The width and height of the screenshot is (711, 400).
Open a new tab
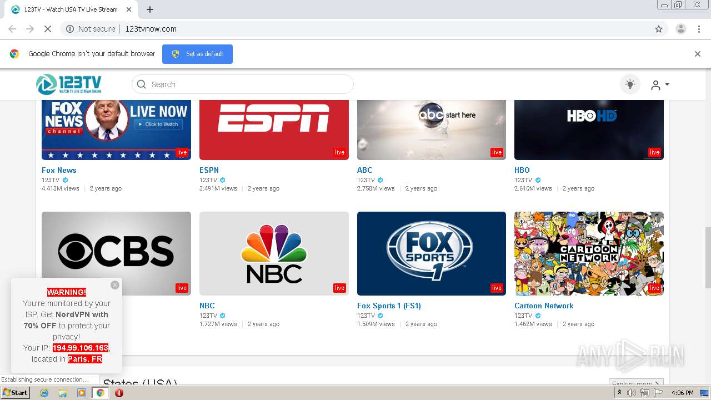150,9
